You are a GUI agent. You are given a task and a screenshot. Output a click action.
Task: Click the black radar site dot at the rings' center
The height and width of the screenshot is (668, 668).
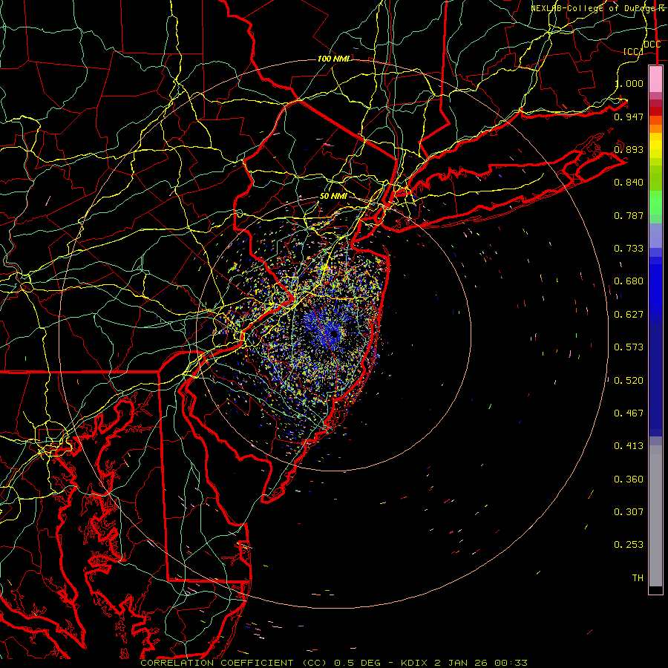(x=334, y=335)
